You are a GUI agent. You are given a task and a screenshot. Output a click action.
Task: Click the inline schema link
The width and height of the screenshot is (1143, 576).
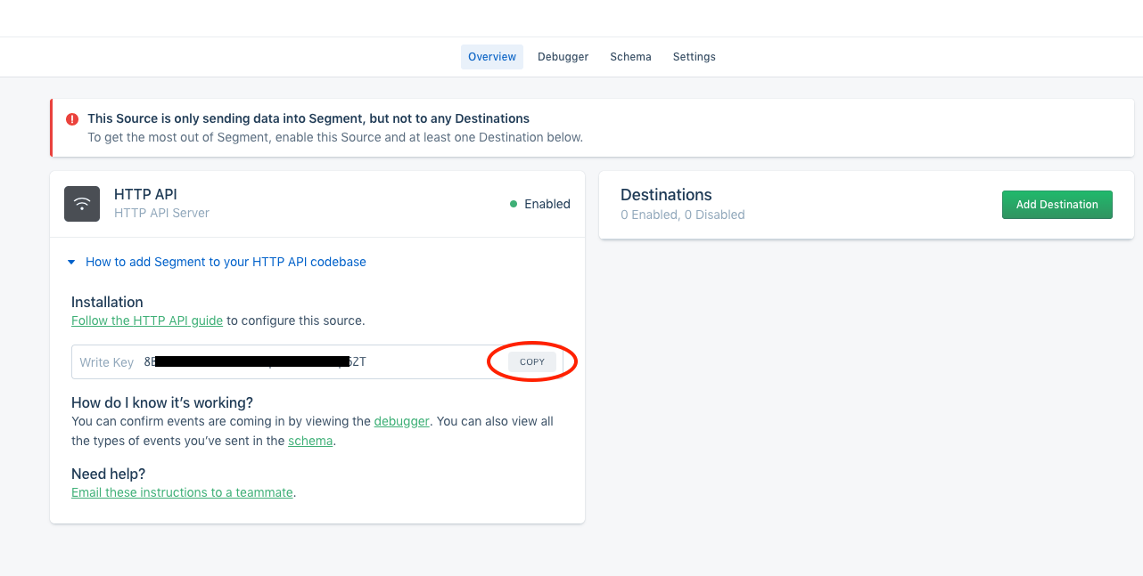(x=310, y=441)
